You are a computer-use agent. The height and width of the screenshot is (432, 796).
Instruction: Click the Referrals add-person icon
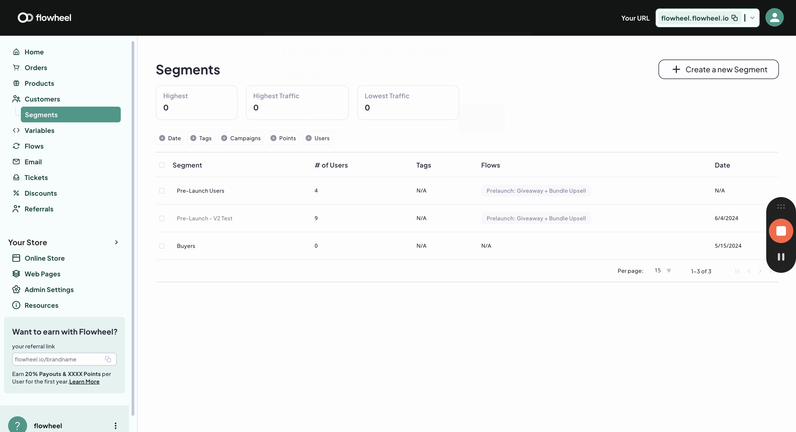pos(16,209)
